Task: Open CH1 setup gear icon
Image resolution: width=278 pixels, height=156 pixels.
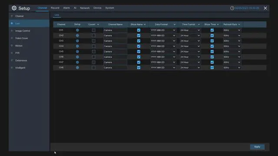Action: tap(77, 30)
